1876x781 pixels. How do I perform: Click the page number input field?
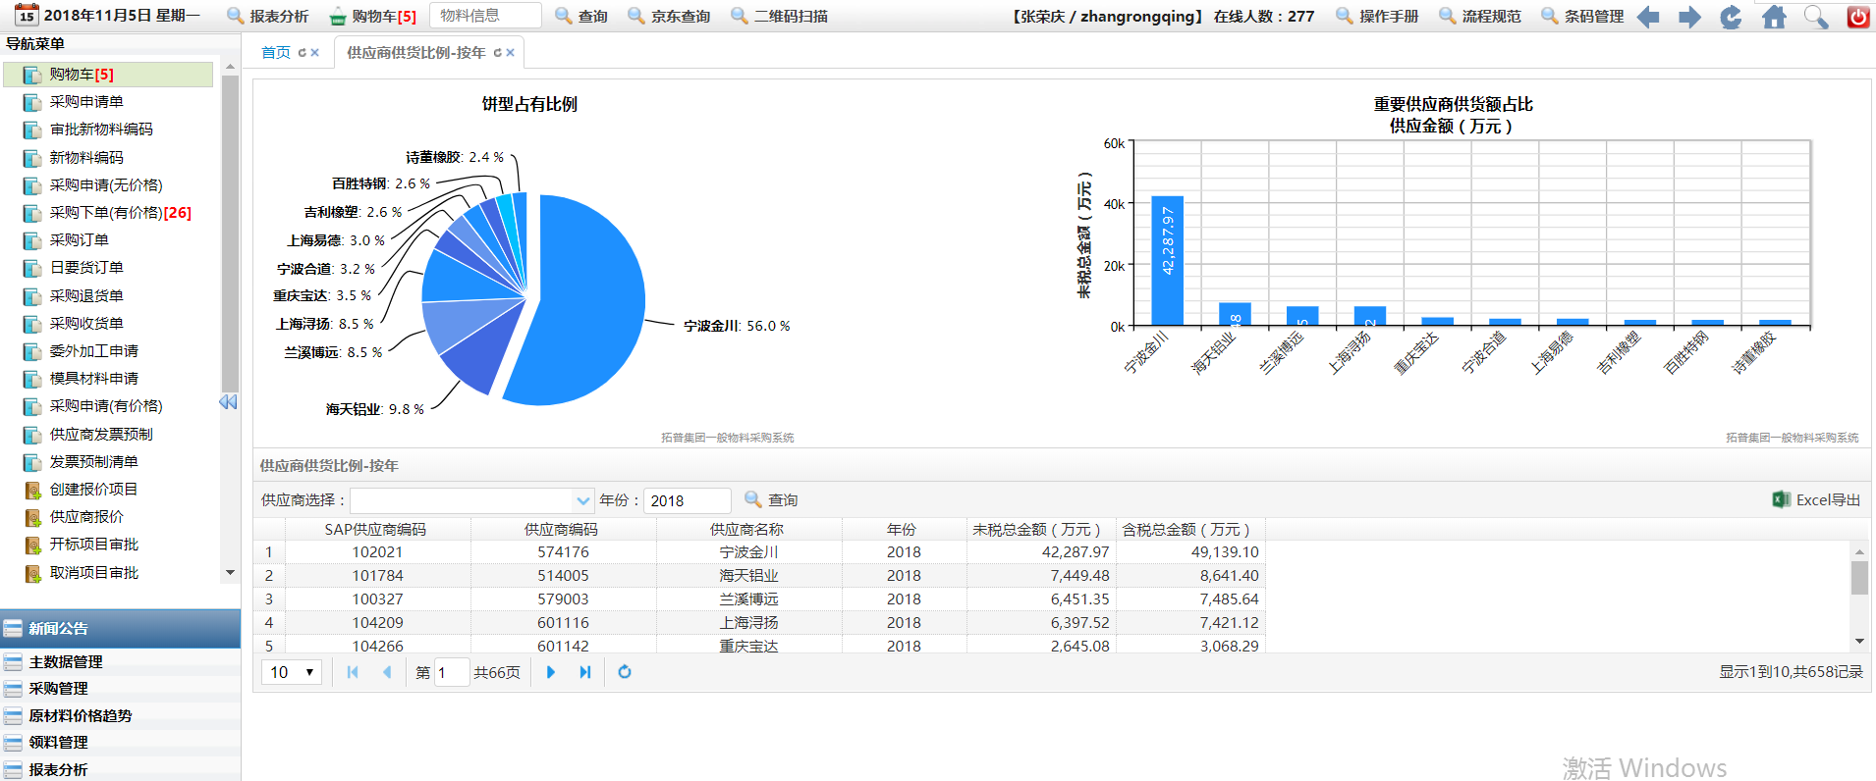point(451,672)
